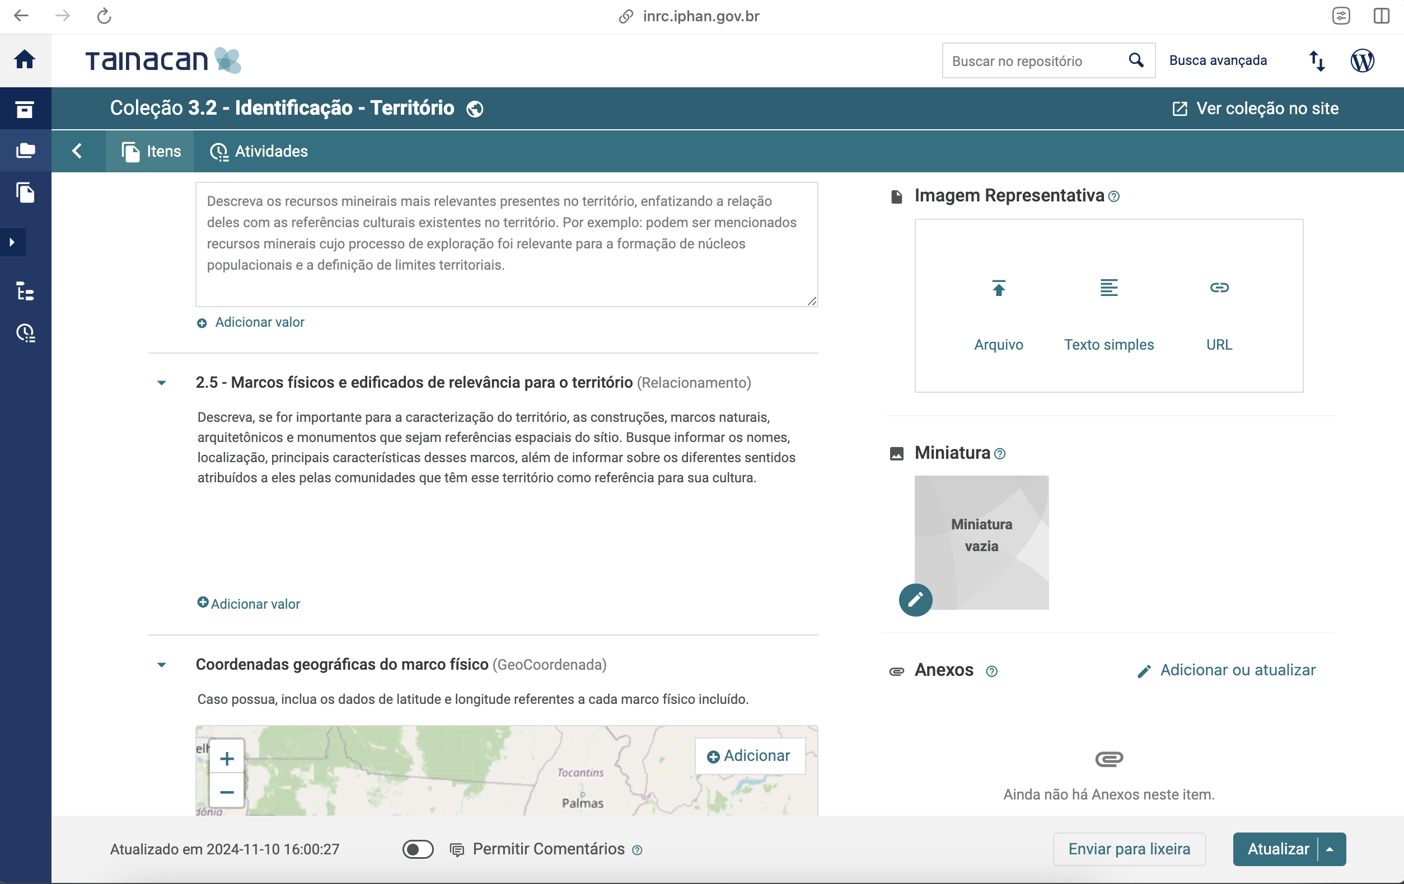Viewport: 1404px width, 884px height.
Task: Open items copy icon in left sidebar
Action: point(25,192)
